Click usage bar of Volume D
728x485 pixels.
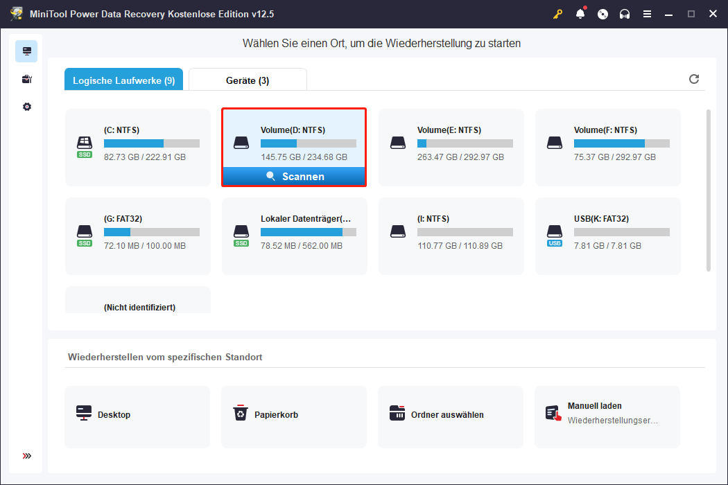[x=309, y=143]
